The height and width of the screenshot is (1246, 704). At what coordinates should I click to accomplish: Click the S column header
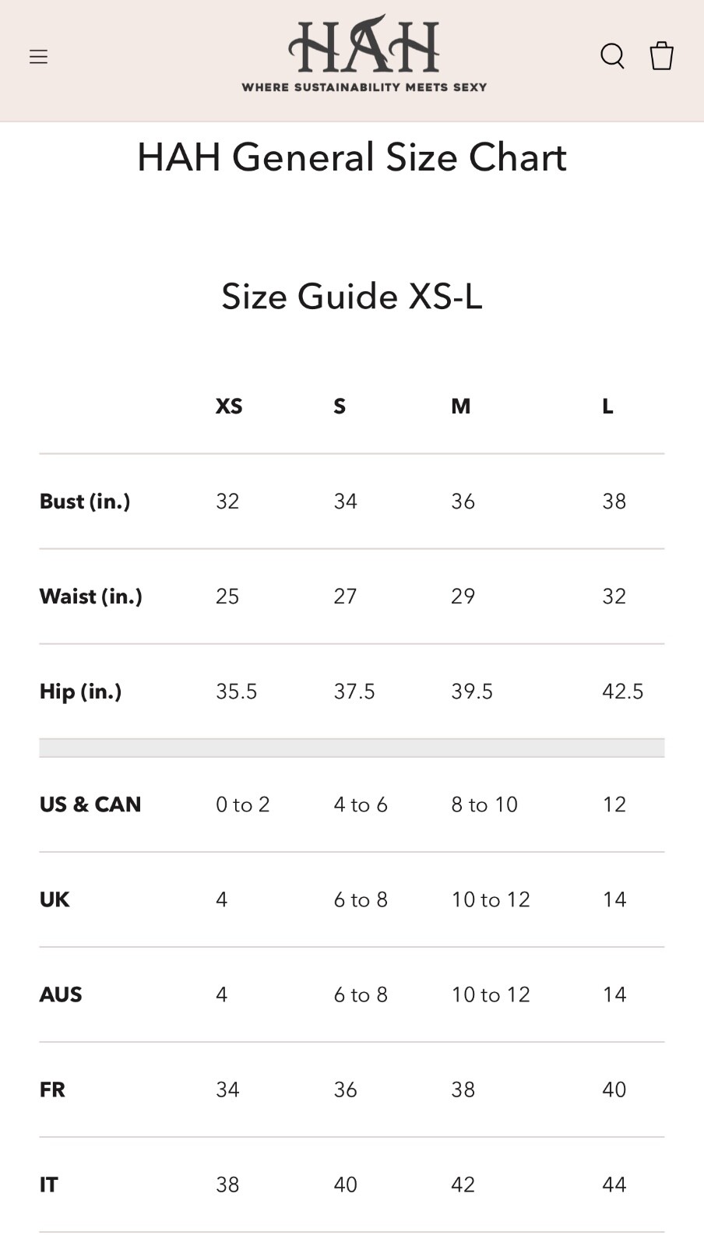(x=340, y=407)
